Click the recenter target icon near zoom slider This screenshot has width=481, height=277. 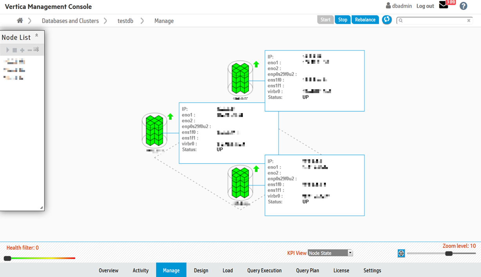pos(401,254)
